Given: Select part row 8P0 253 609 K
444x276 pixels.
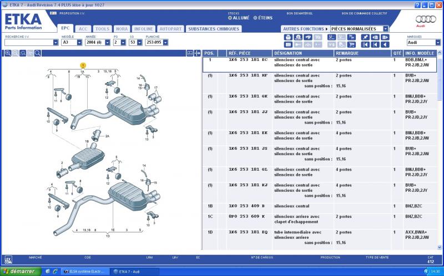Looking at the screenshot, I should [x=320, y=221].
